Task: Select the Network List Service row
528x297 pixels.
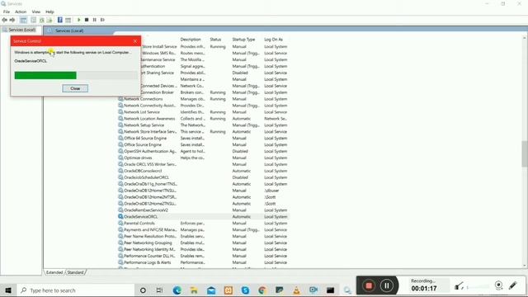Action: click(x=204, y=112)
